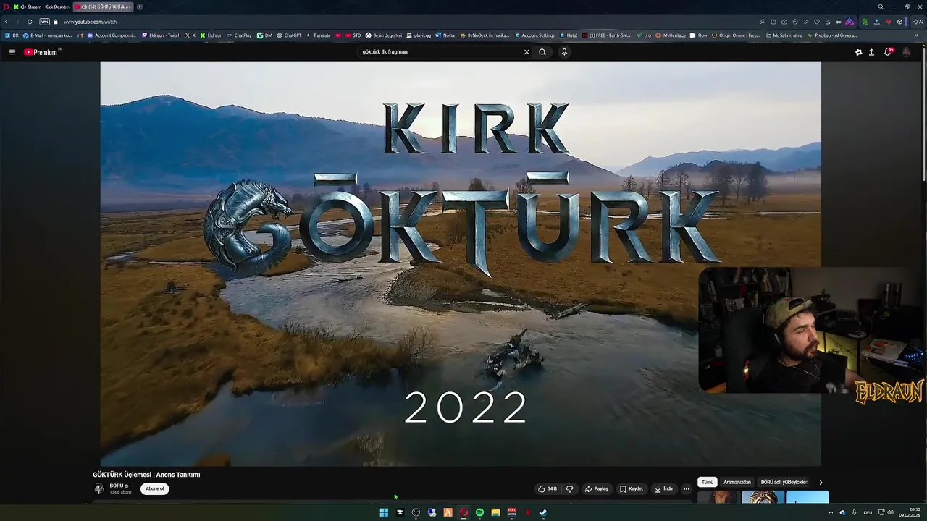The height and width of the screenshot is (521, 927).
Task: Save the video with Kaydet
Action: coord(632,488)
